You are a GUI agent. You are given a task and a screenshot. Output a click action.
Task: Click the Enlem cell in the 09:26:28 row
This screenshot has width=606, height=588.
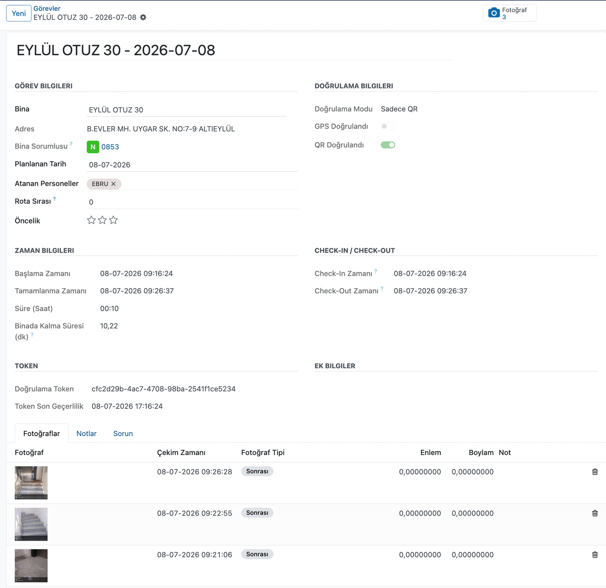420,472
